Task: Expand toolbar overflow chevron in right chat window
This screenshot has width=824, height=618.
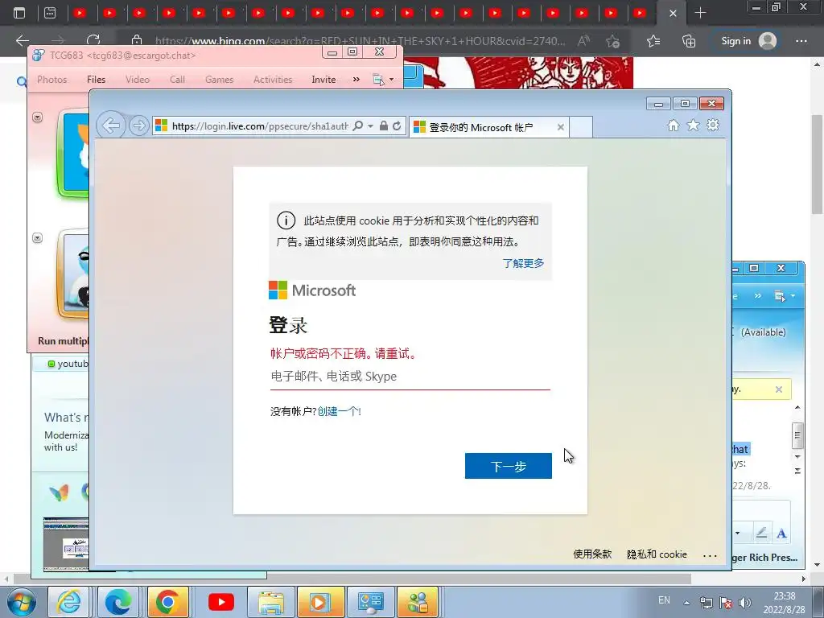Action: (x=758, y=296)
